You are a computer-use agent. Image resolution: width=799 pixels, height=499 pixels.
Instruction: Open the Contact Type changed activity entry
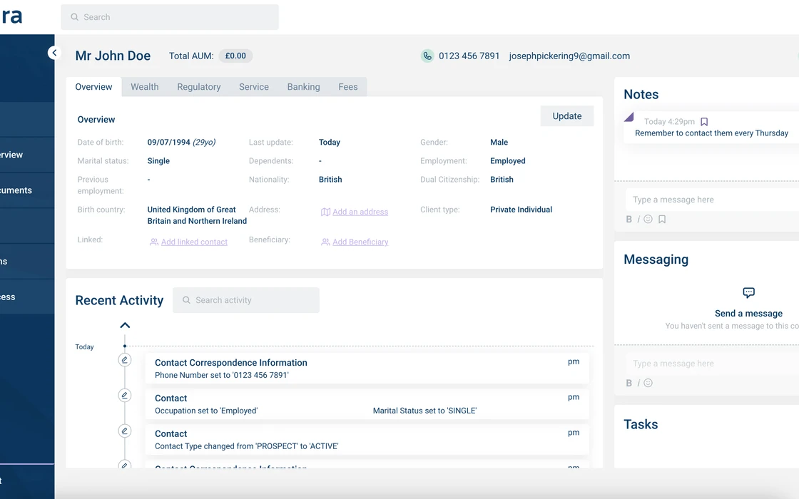pyautogui.click(x=367, y=440)
